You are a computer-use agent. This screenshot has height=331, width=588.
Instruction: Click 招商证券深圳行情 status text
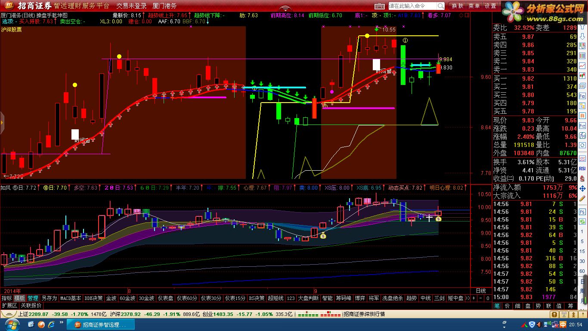pyautogui.click(x=364, y=314)
